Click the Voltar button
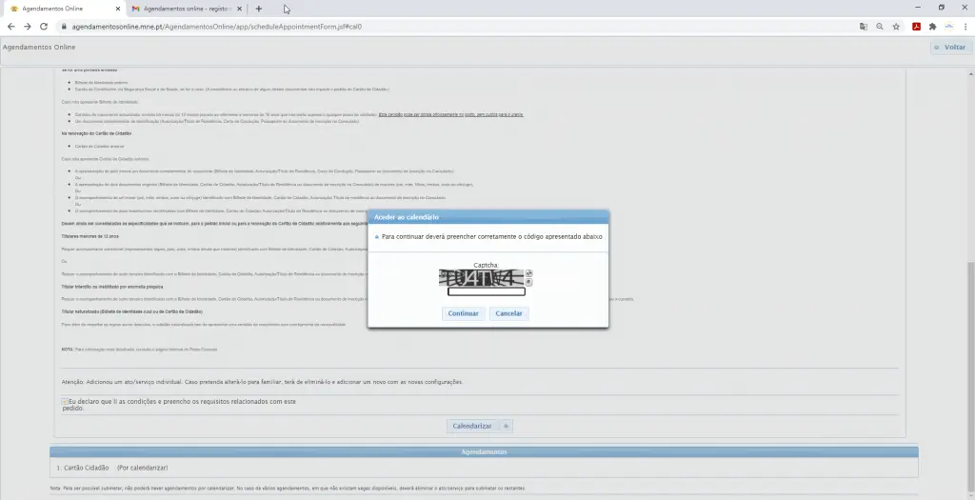This screenshot has width=975, height=500. pos(949,47)
